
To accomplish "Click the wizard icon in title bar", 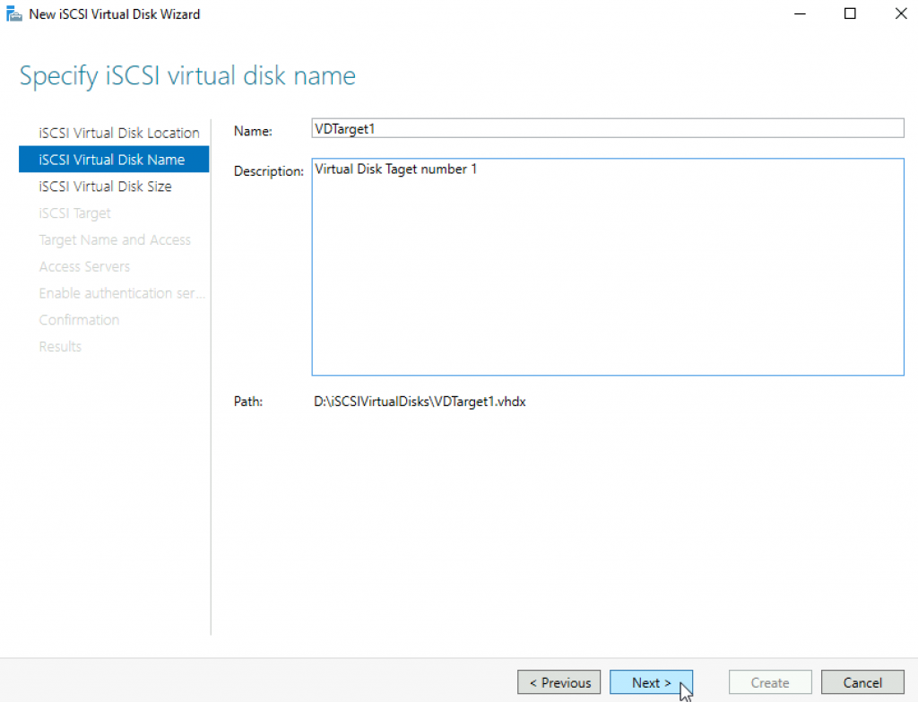I will tap(14, 13).
